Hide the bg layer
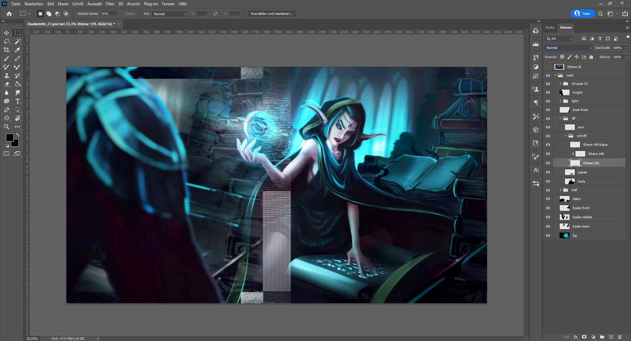The height and width of the screenshot is (341, 631). 548,236
